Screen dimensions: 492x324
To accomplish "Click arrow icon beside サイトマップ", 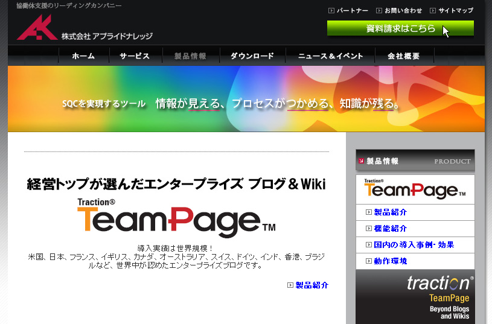I will click(433, 11).
